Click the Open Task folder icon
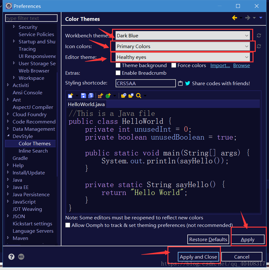Screen dimensions: 269x270 point(131,96)
